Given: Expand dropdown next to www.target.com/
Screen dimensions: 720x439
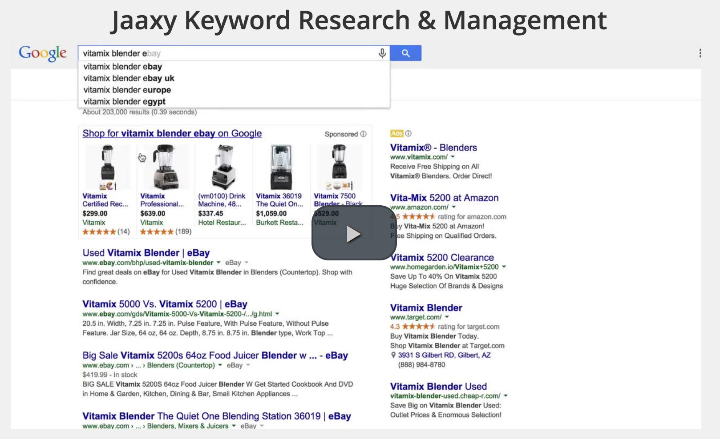Looking at the screenshot, I should click(447, 317).
